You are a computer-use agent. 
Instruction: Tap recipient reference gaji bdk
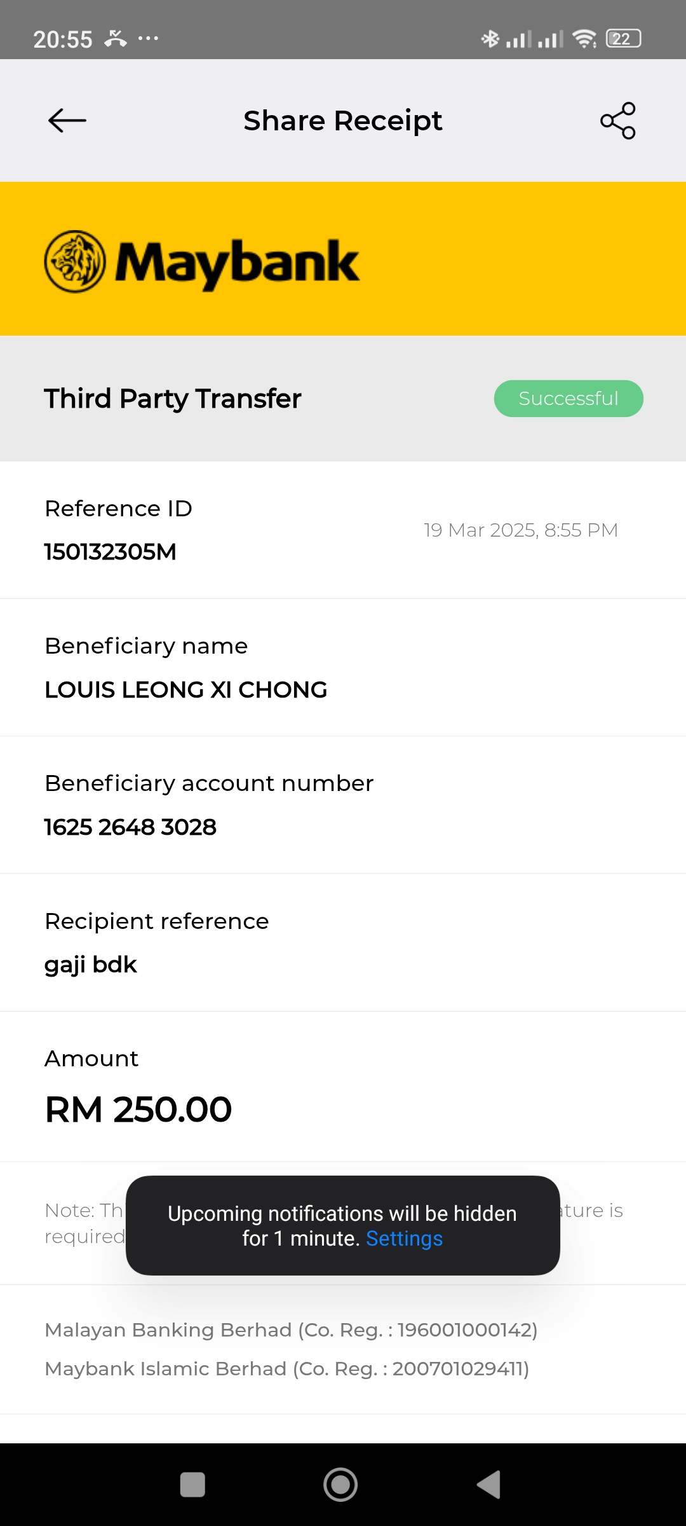(x=91, y=965)
